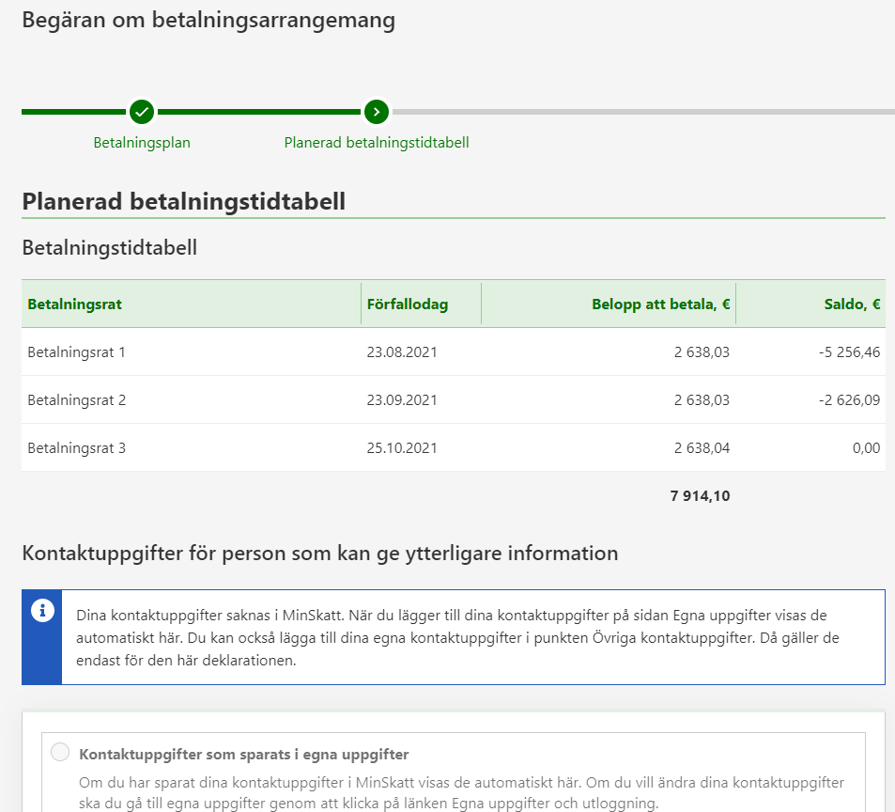Click the due date 23.08.2021
Image resolution: width=895 pixels, height=812 pixels.
(x=402, y=352)
